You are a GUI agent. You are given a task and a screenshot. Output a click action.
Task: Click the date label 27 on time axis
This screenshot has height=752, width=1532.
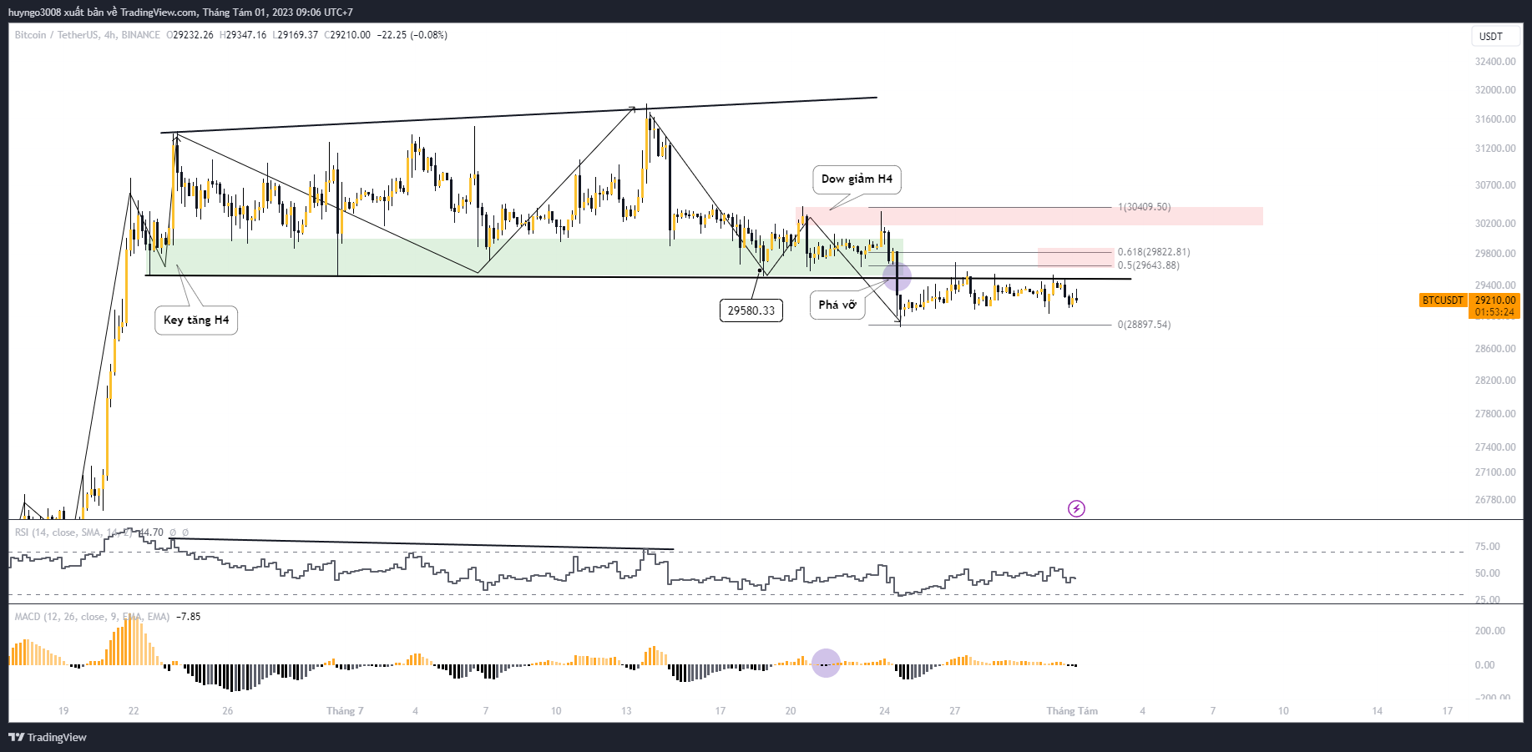954,711
